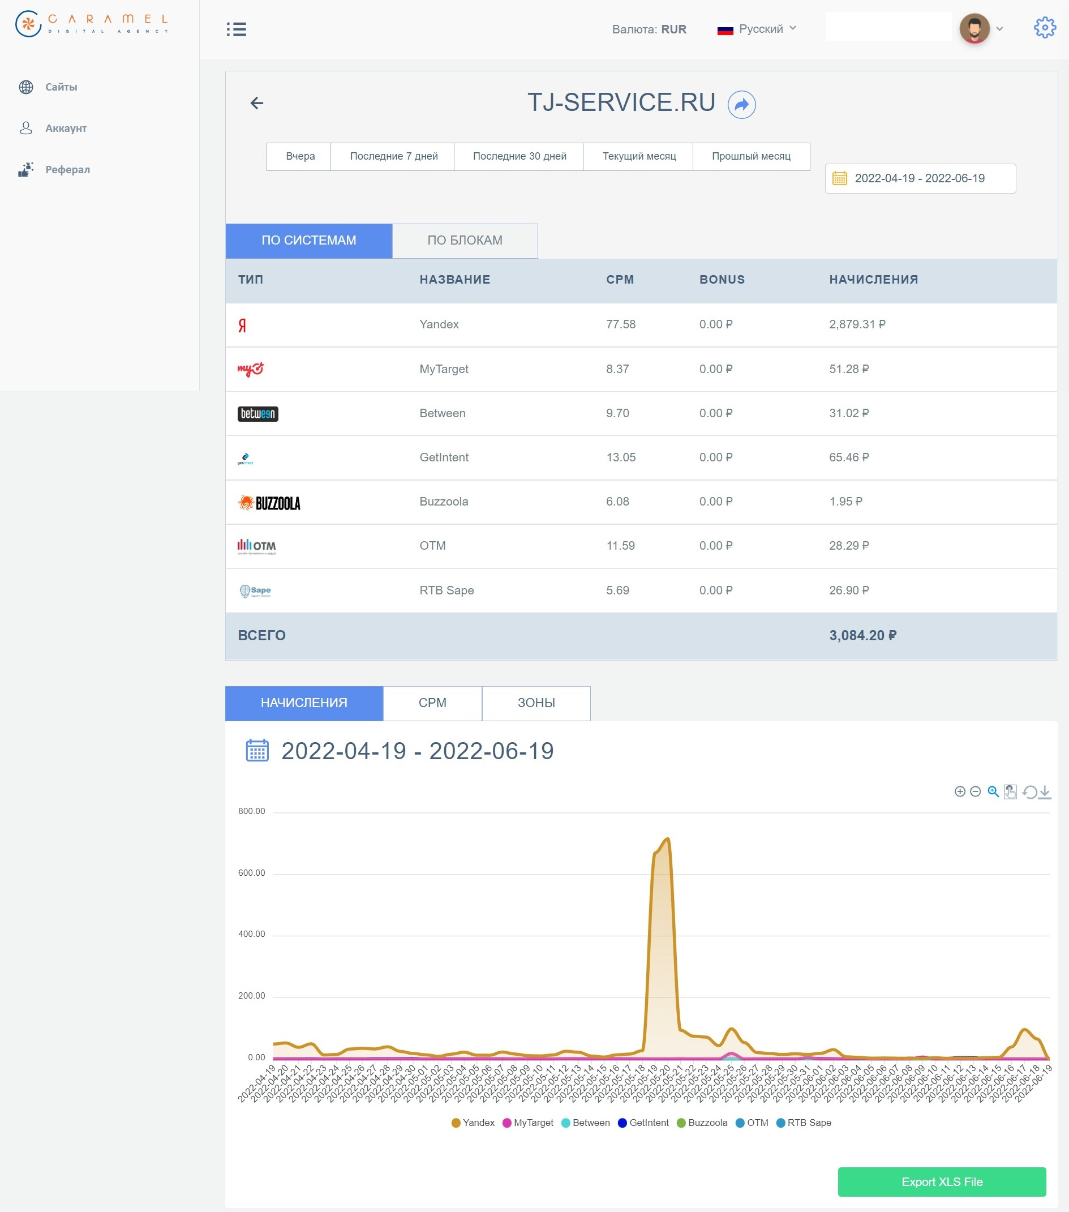Screen dimensions: 1069x1212
Task: Go back with the left arrow
Action: pyautogui.click(x=257, y=103)
